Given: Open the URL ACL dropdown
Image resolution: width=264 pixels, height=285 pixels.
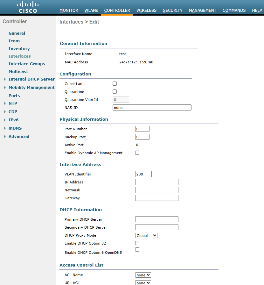Looking at the screenshot, I should click(x=143, y=282).
